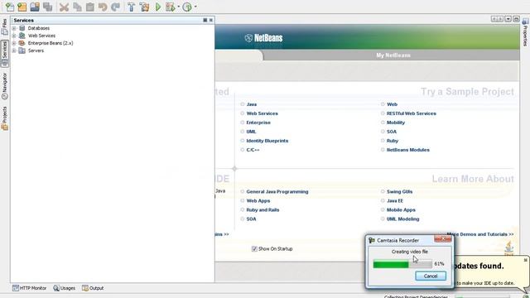Maximize the editor window with the top-right button
Image resolution: width=530 pixels, height=298 pixels.
coord(516,19)
